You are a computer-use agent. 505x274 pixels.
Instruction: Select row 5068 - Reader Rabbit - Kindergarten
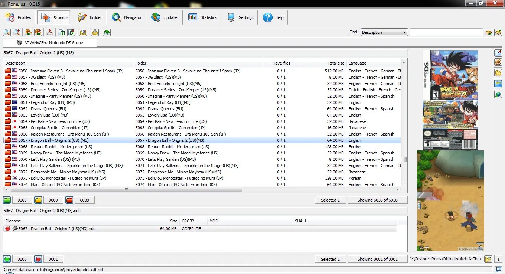[x=202, y=147]
